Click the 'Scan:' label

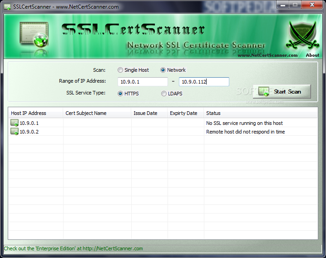click(99, 70)
